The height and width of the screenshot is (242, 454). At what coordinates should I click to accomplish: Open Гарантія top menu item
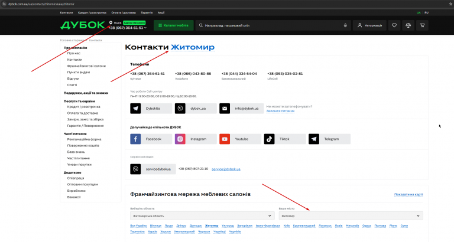tap(147, 13)
